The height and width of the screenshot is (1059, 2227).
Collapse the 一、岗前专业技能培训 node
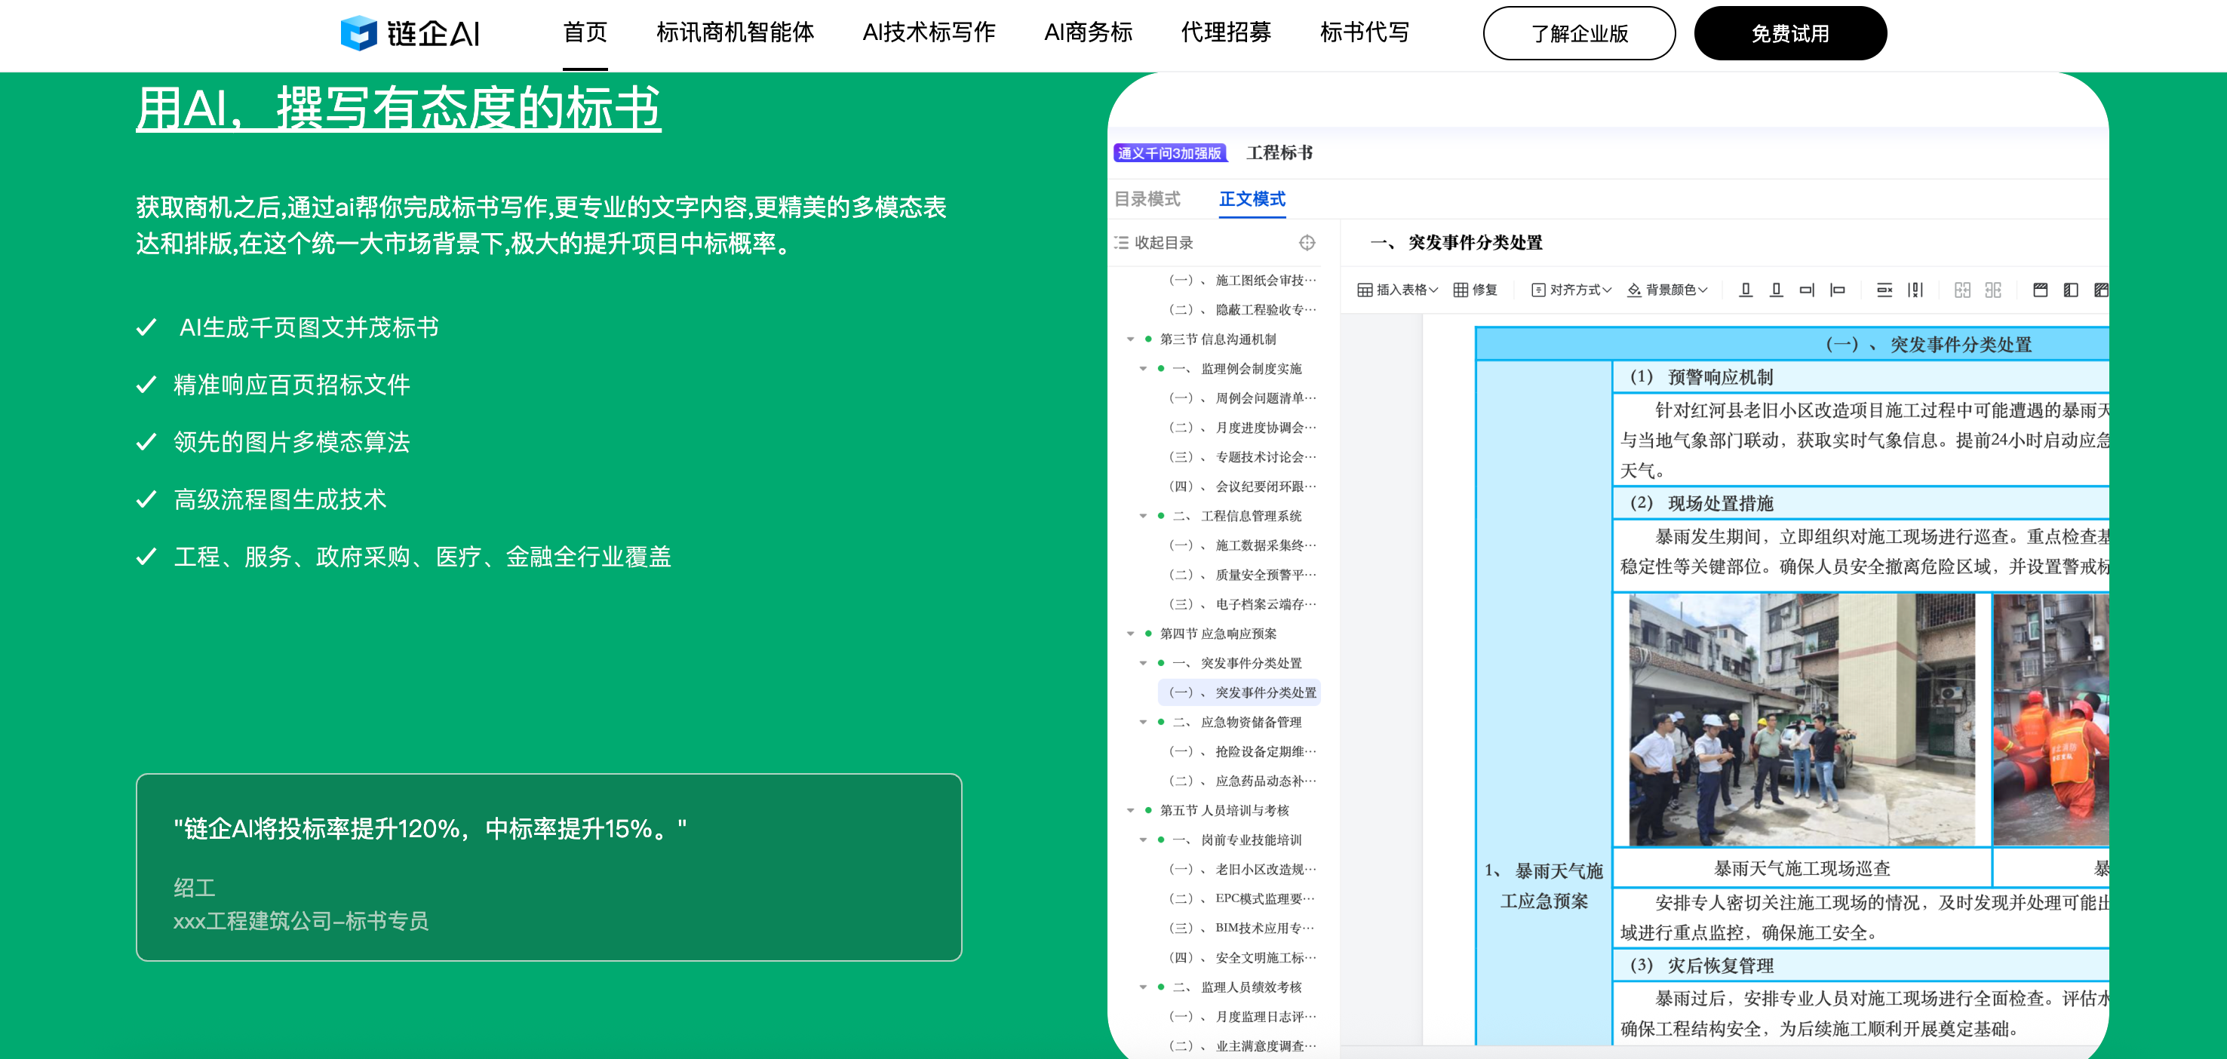[1143, 840]
